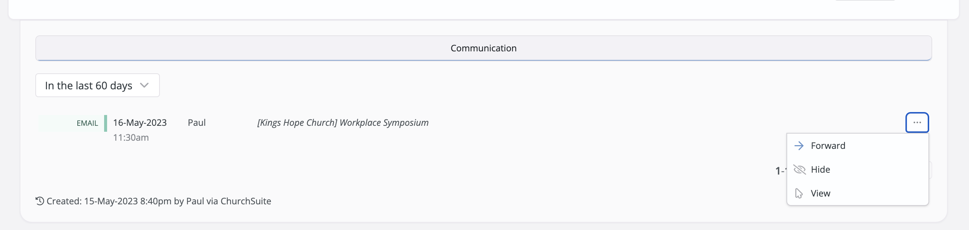Click the green EMAIL type badge
The image size is (969, 230).
pos(87,123)
